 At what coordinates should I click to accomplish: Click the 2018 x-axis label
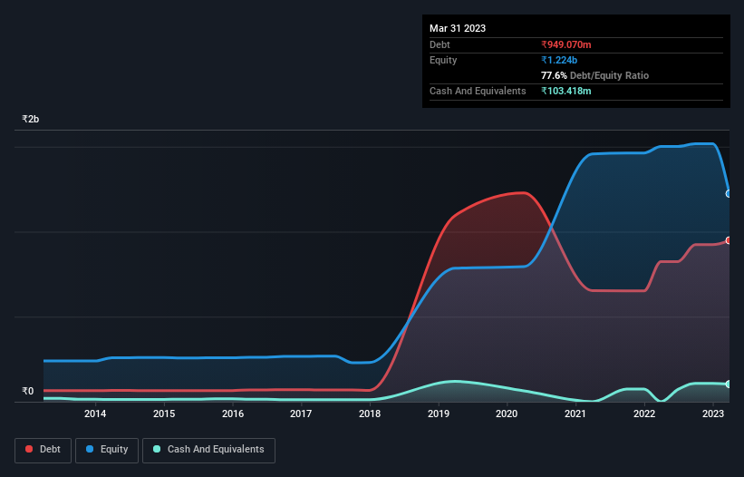(370, 414)
